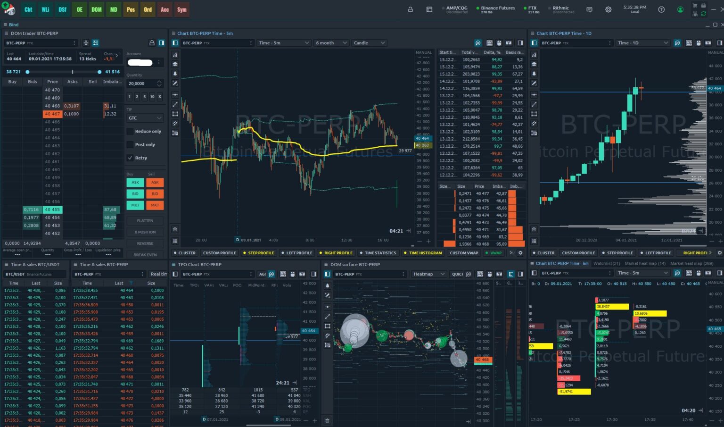
Task: Click the lock icon in DOM trader toolbar
Action: (152, 43)
